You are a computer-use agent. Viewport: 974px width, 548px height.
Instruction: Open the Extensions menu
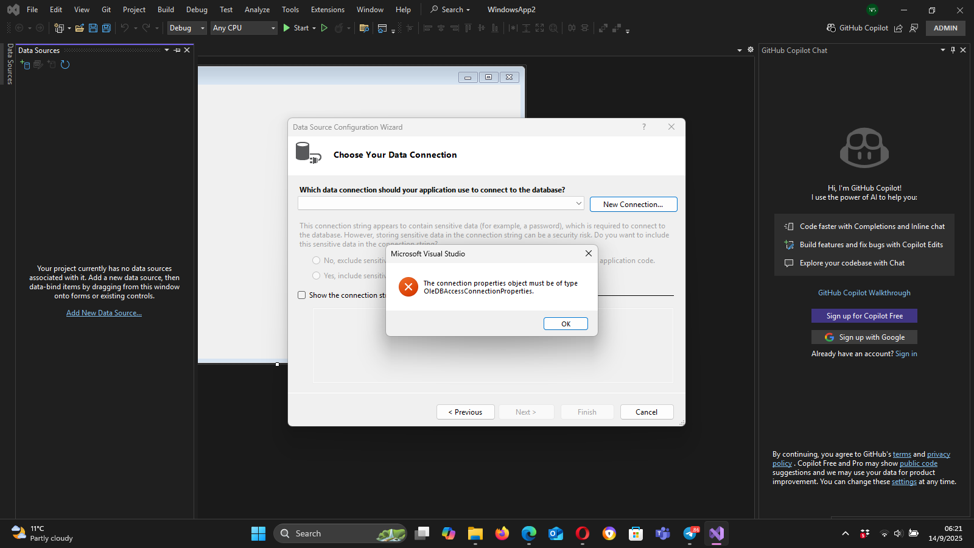point(328,10)
